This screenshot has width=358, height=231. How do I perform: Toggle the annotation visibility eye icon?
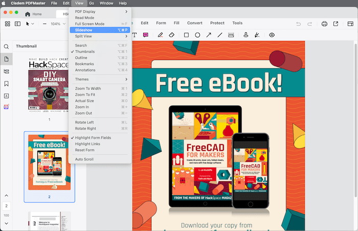[x=272, y=35]
